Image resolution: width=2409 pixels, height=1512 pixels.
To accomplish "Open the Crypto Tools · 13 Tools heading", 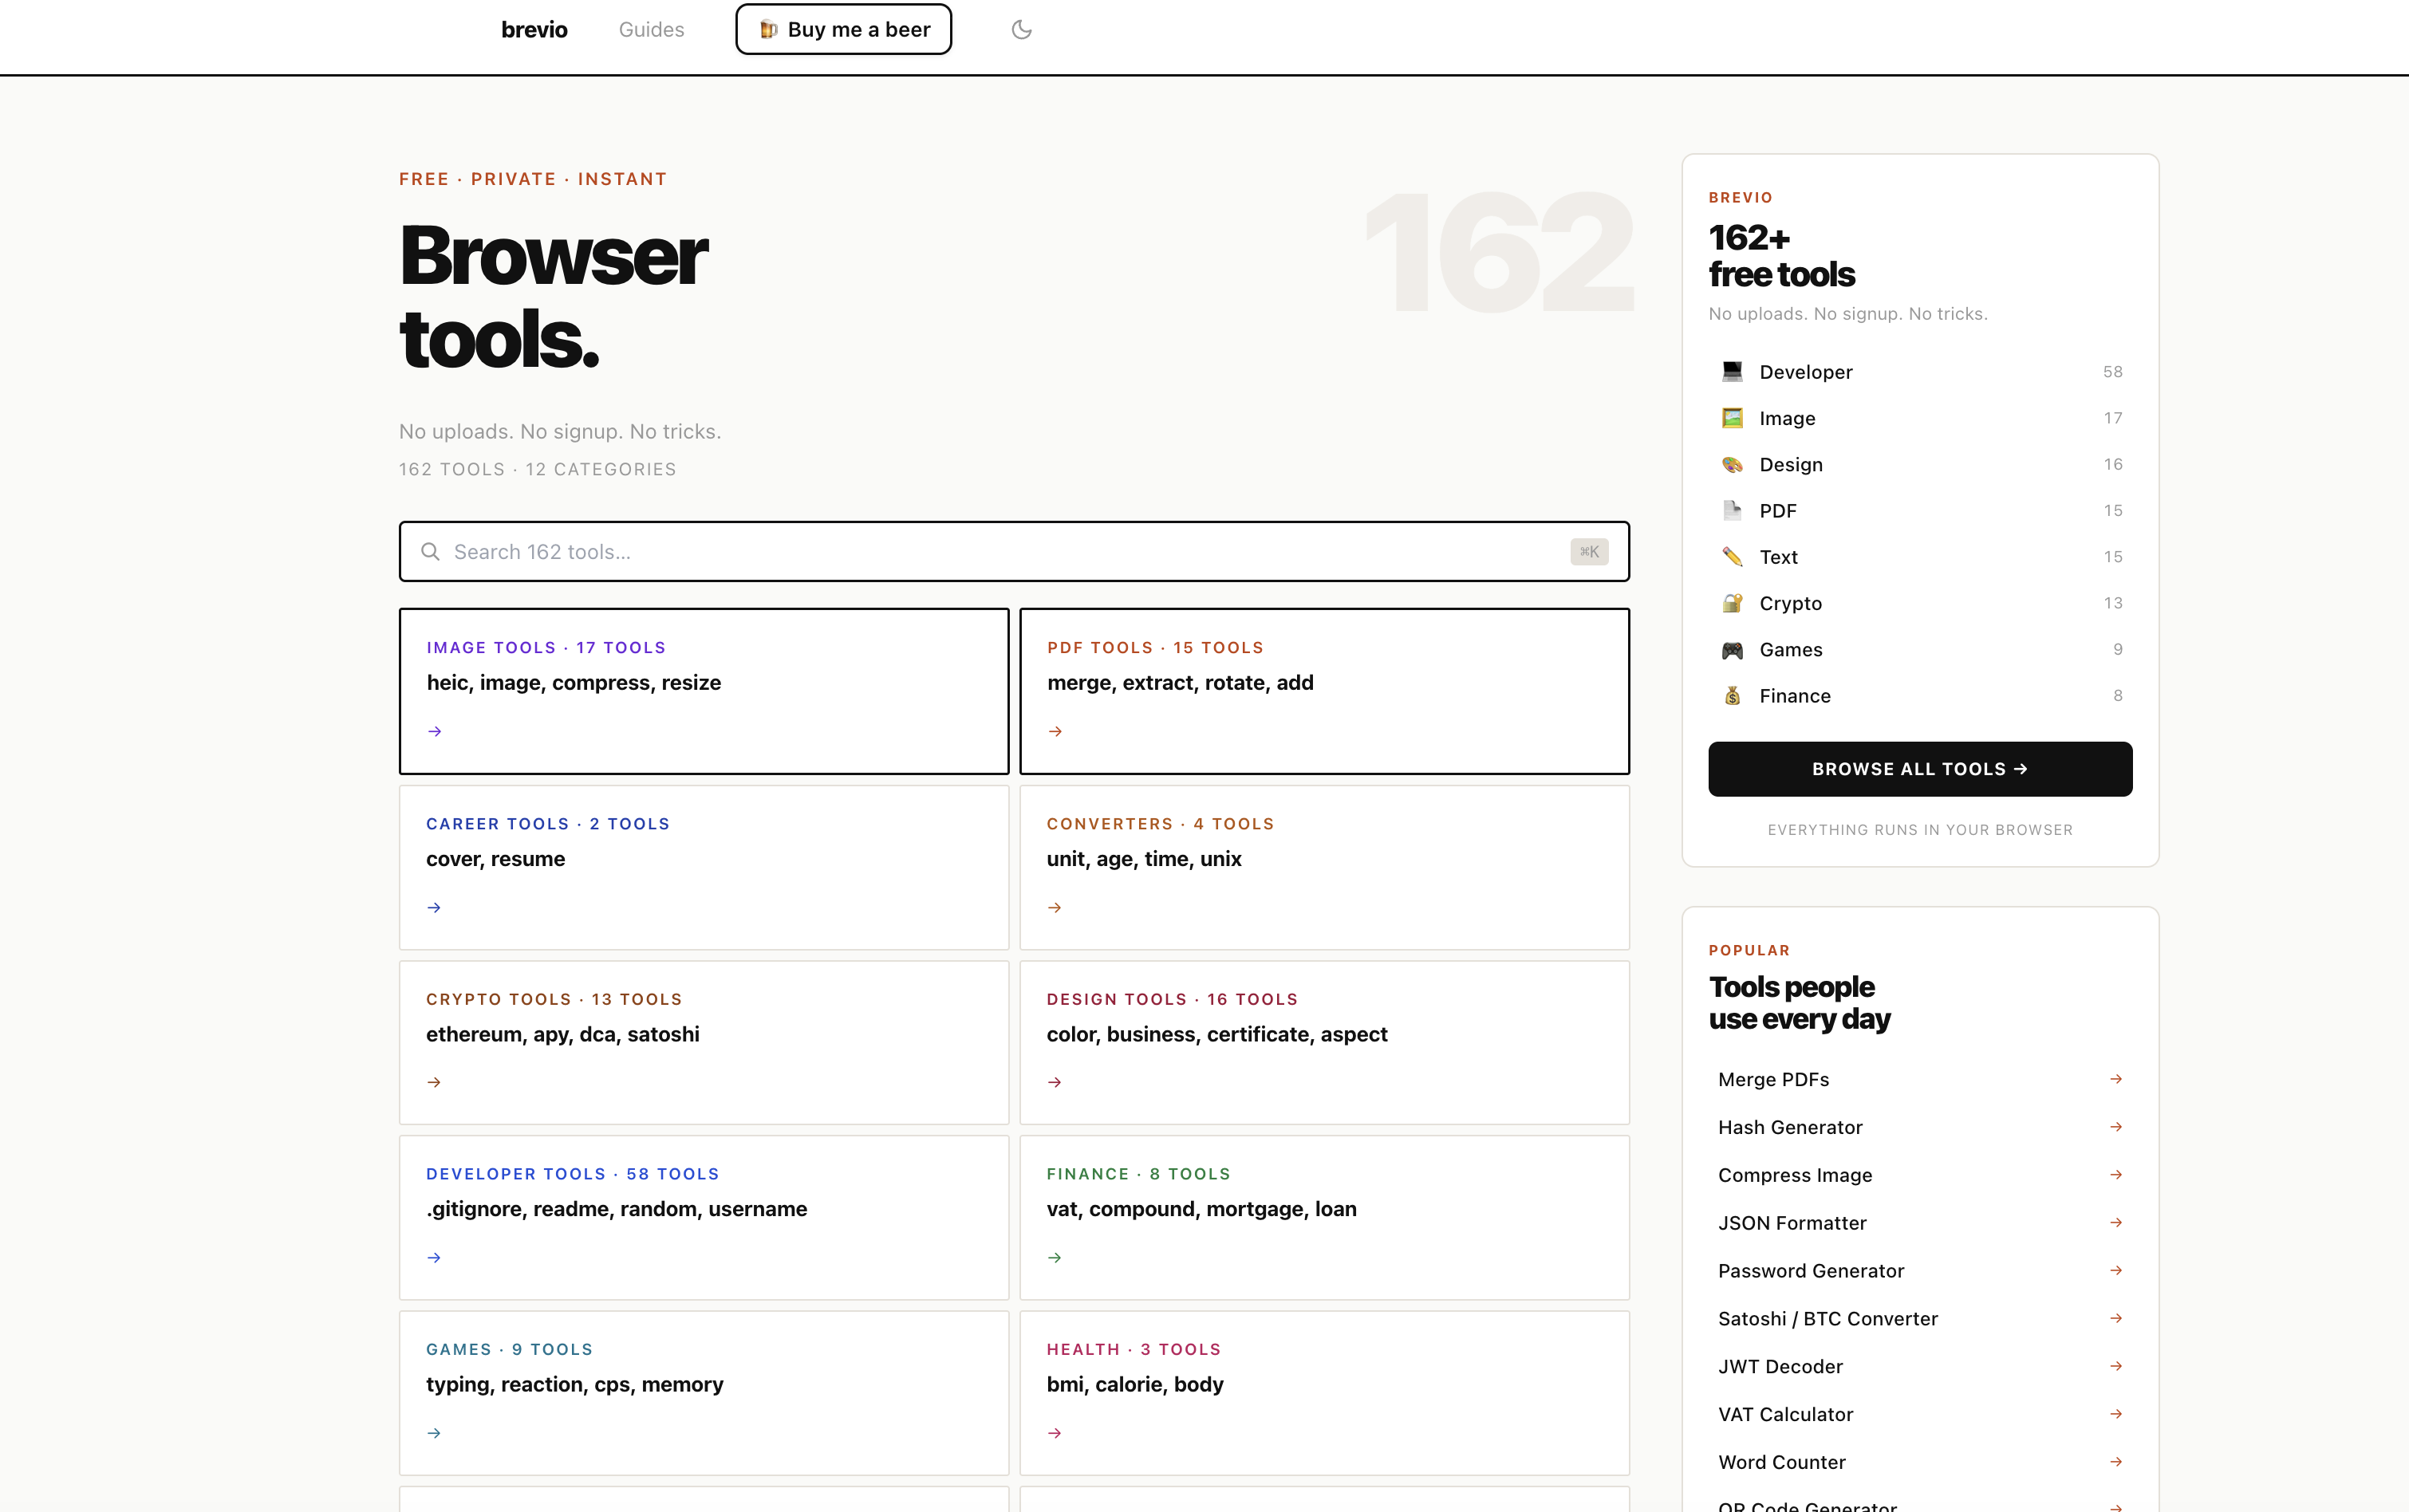I will 554,999.
